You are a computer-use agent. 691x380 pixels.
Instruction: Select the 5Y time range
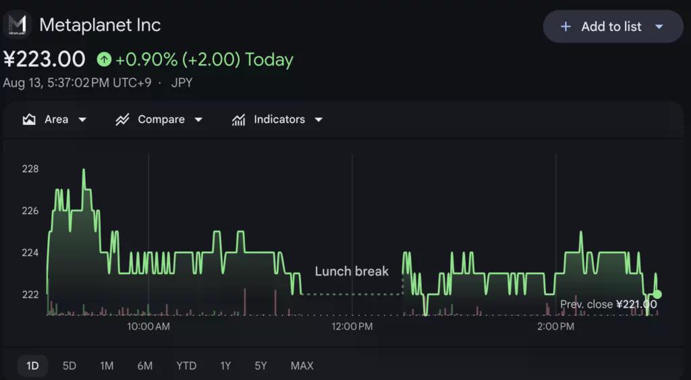pos(260,366)
